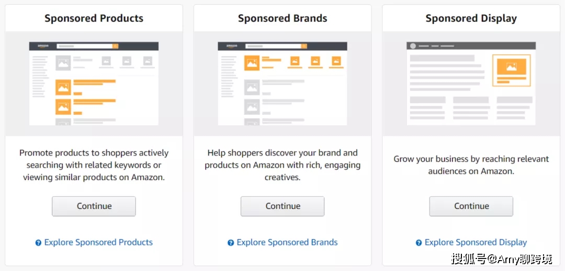Viewport: 565px width, 271px height.
Task: Continue with Sponsored Brands campaign
Action: tap(282, 206)
